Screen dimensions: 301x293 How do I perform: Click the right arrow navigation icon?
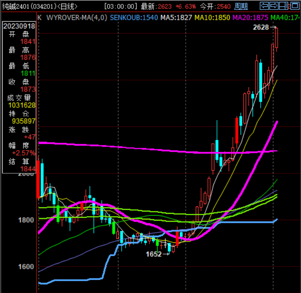click(274, 6)
